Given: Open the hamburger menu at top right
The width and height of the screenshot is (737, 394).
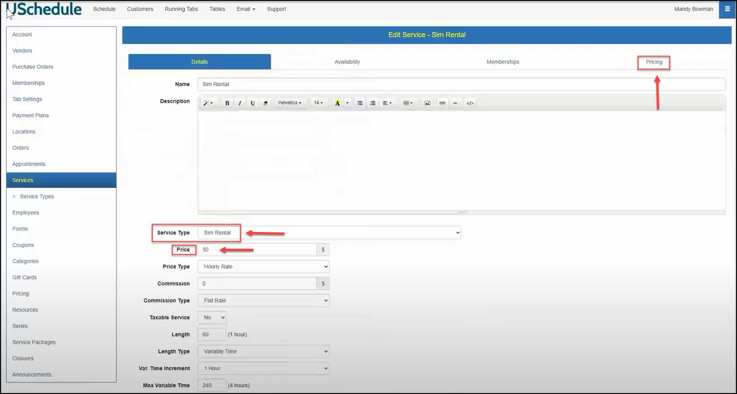Looking at the screenshot, I should (x=727, y=9).
